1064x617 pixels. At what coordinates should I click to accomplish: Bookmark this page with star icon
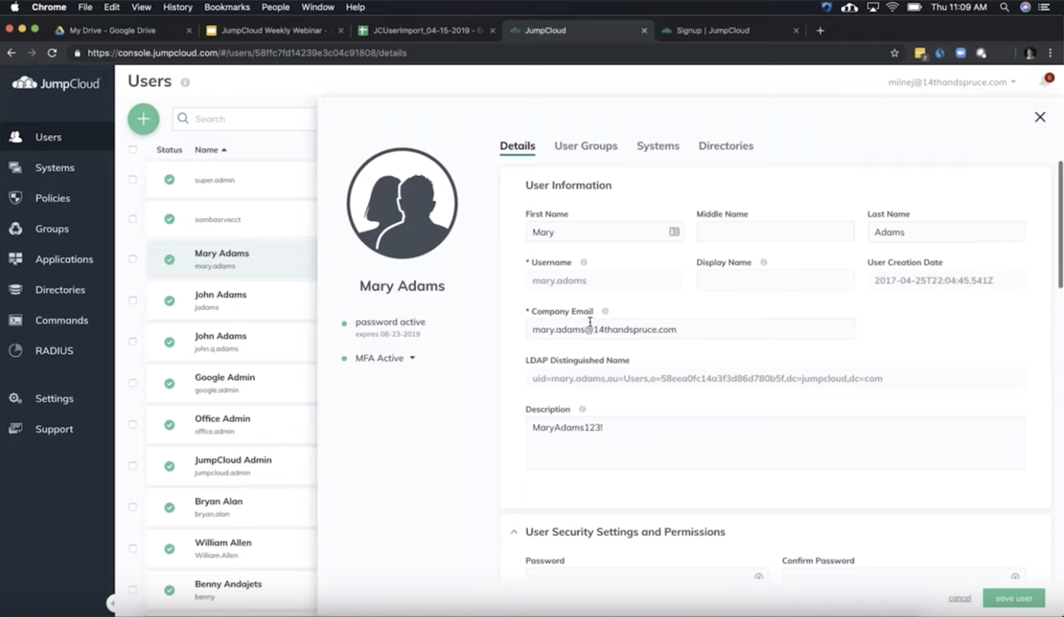click(894, 53)
